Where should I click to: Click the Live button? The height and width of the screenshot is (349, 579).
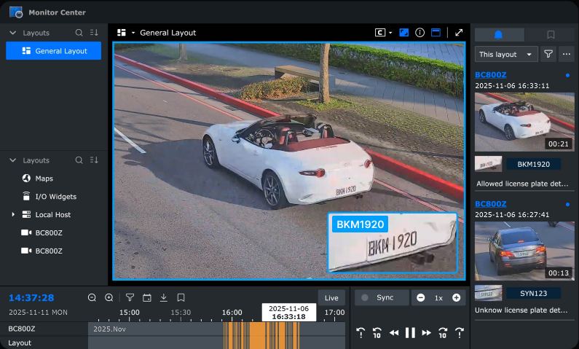(331, 298)
